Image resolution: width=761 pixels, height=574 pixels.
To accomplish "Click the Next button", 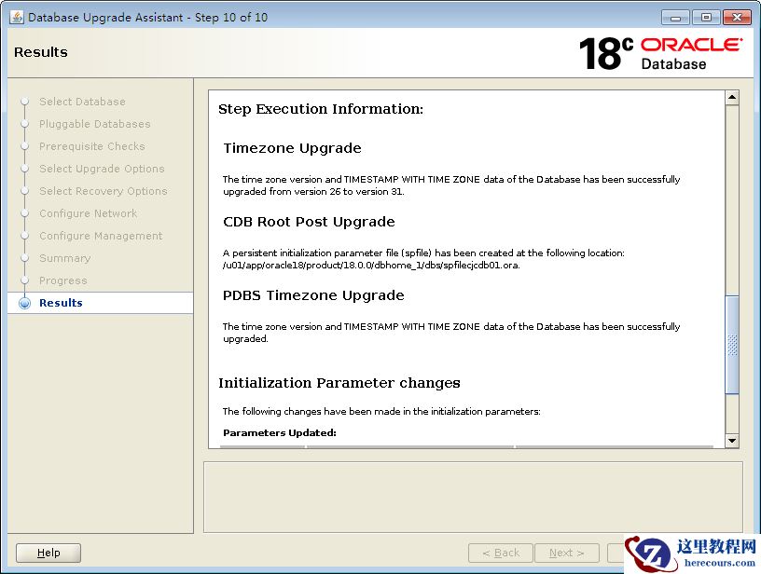I will pyautogui.click(x=567, y=553).
